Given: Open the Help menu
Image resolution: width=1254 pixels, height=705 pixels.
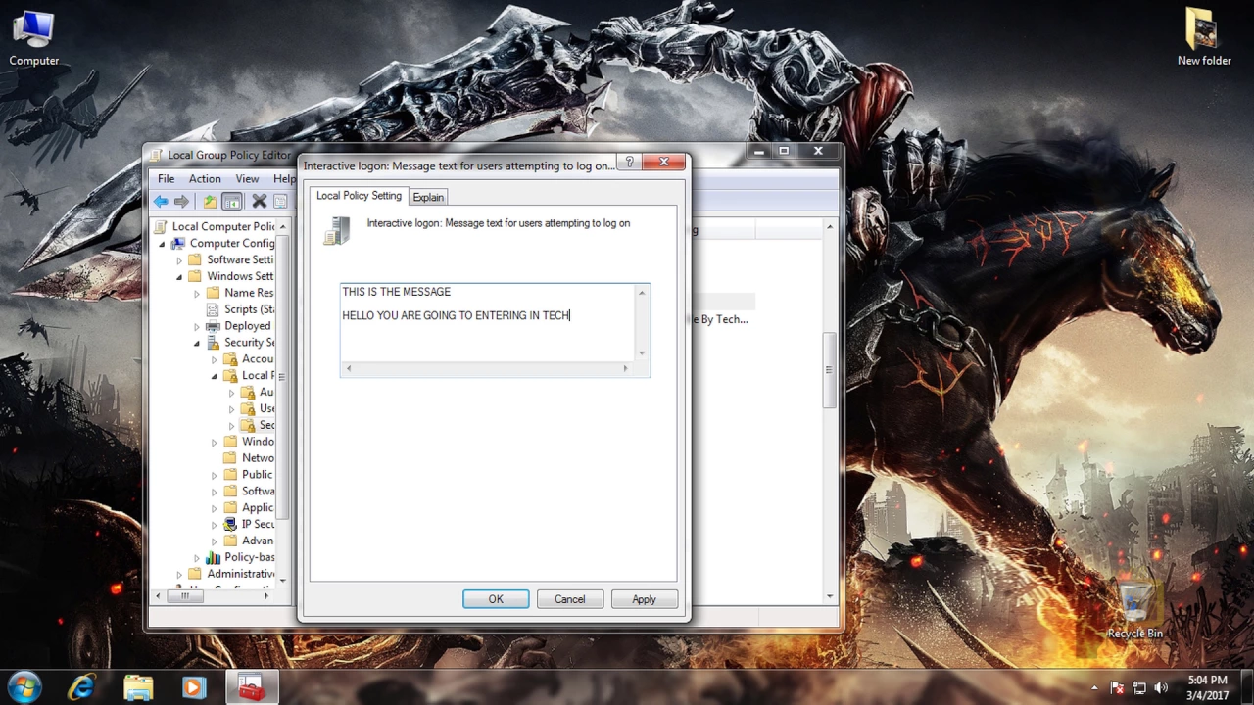Looking at the screenshot, I should click(284, 179).
